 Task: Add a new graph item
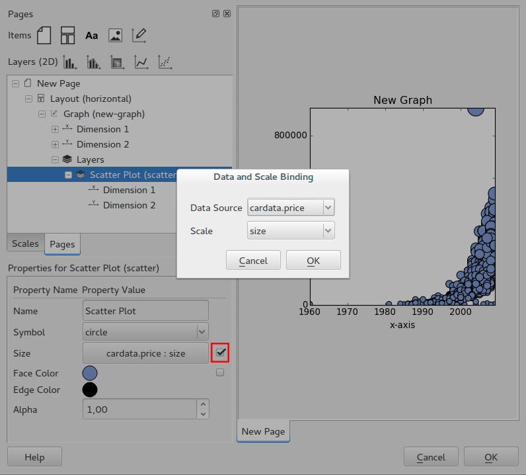[x=139, y=35]
